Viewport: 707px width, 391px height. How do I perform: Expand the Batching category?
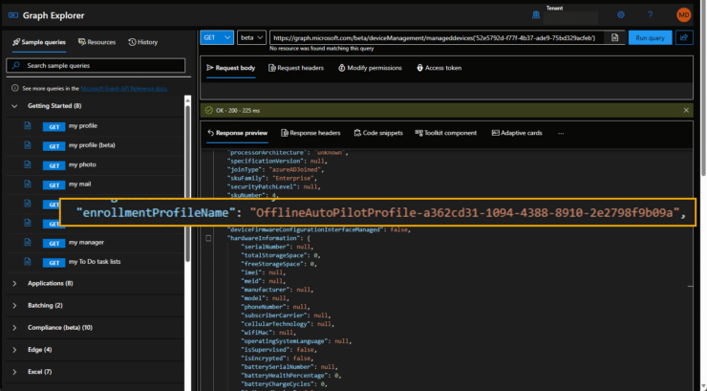pos(14,305)
